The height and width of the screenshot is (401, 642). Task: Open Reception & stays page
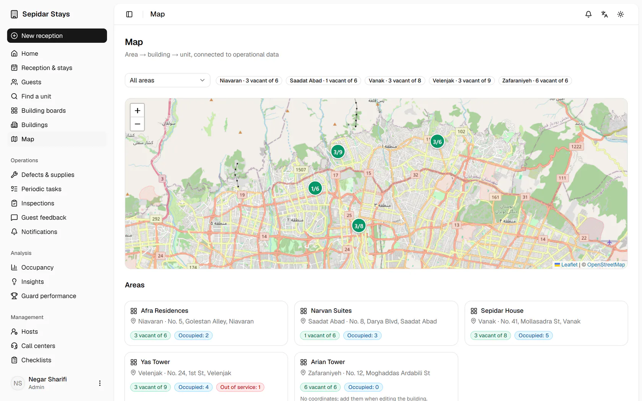click(57, 68)
